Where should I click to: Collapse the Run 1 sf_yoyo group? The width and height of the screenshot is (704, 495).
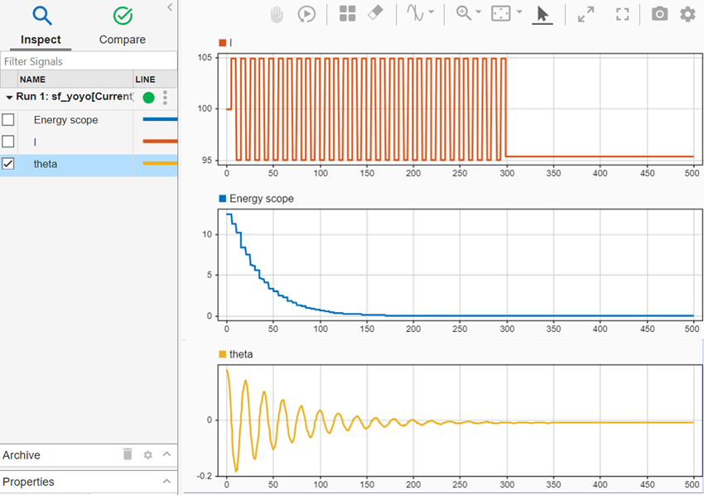coord(8,98)
